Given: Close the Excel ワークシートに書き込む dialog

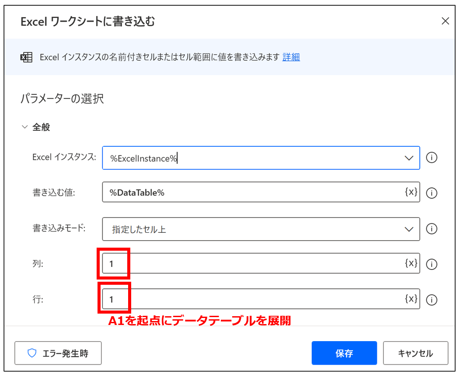Looking at the screenshot, I should click(445, 21).
